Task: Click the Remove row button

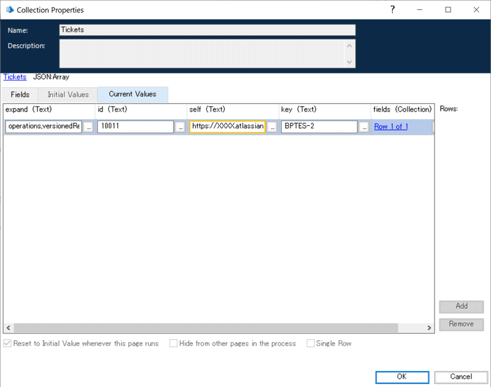Action: [462, 324]
